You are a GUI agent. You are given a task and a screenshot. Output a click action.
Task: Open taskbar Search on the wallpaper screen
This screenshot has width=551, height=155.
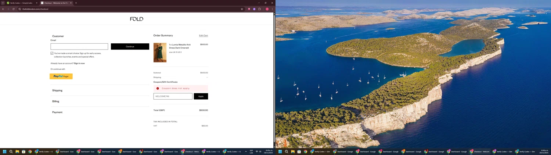coord(287,151)
